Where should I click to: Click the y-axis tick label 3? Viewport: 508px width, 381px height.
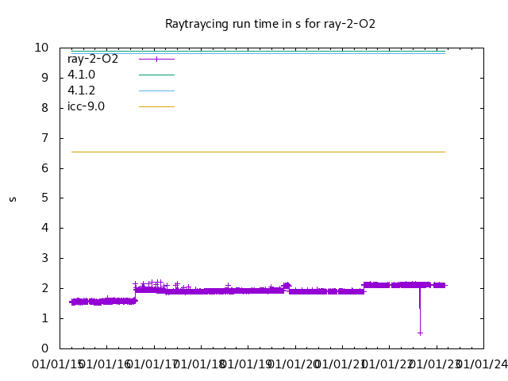(x=45, y=258)
